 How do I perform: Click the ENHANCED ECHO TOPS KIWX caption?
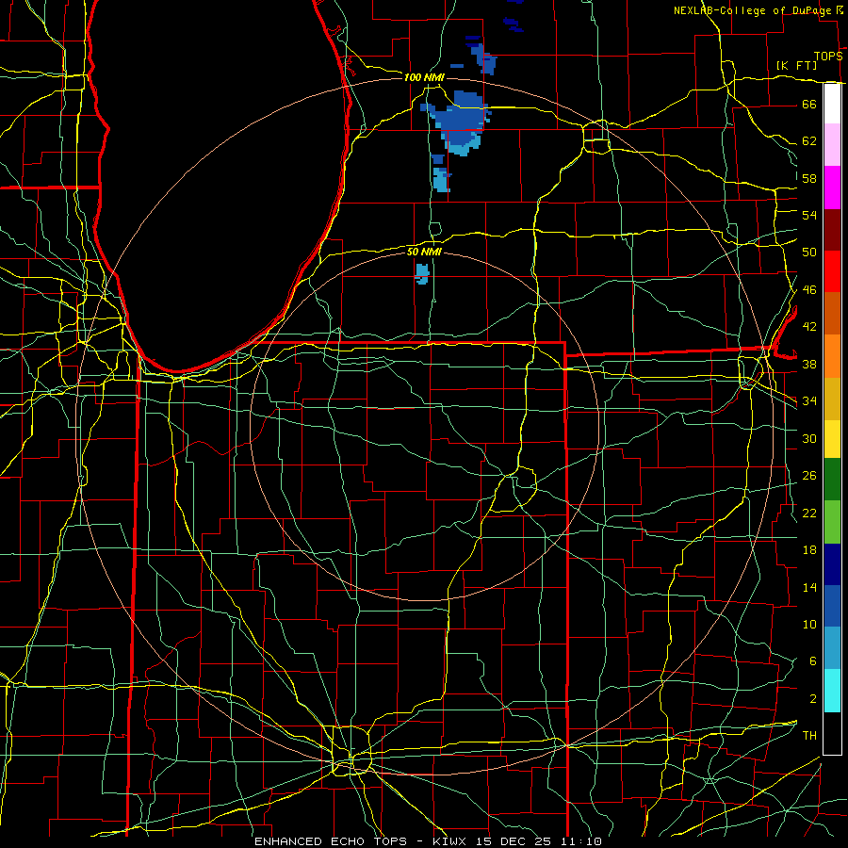pos(428,841)
